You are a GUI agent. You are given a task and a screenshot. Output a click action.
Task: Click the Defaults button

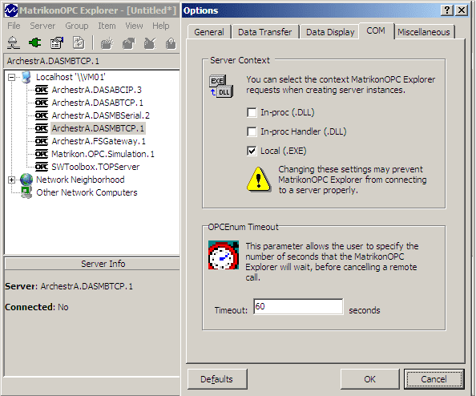[x=217, y=379]
